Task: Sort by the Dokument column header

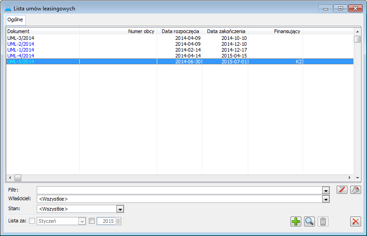Action: tap(43, 31)
